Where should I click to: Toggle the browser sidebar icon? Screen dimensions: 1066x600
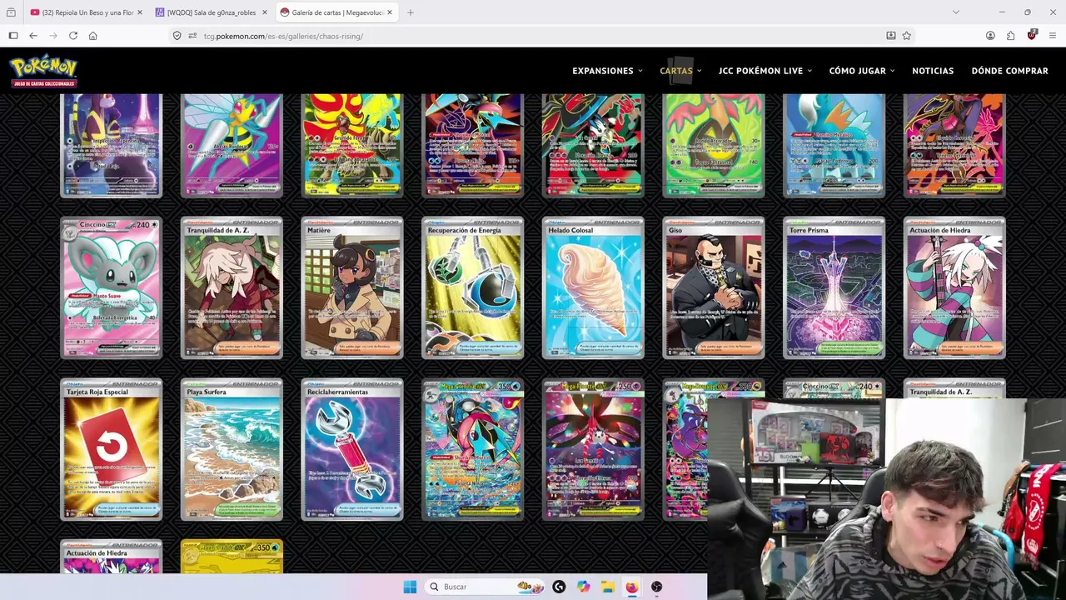13,36
